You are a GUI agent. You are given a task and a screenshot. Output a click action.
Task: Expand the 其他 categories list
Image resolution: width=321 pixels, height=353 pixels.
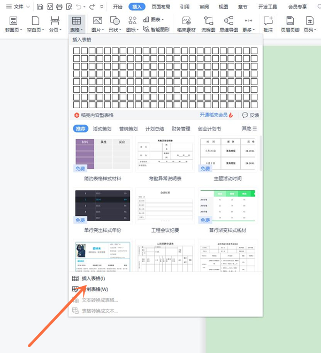[x=249, y=129]
